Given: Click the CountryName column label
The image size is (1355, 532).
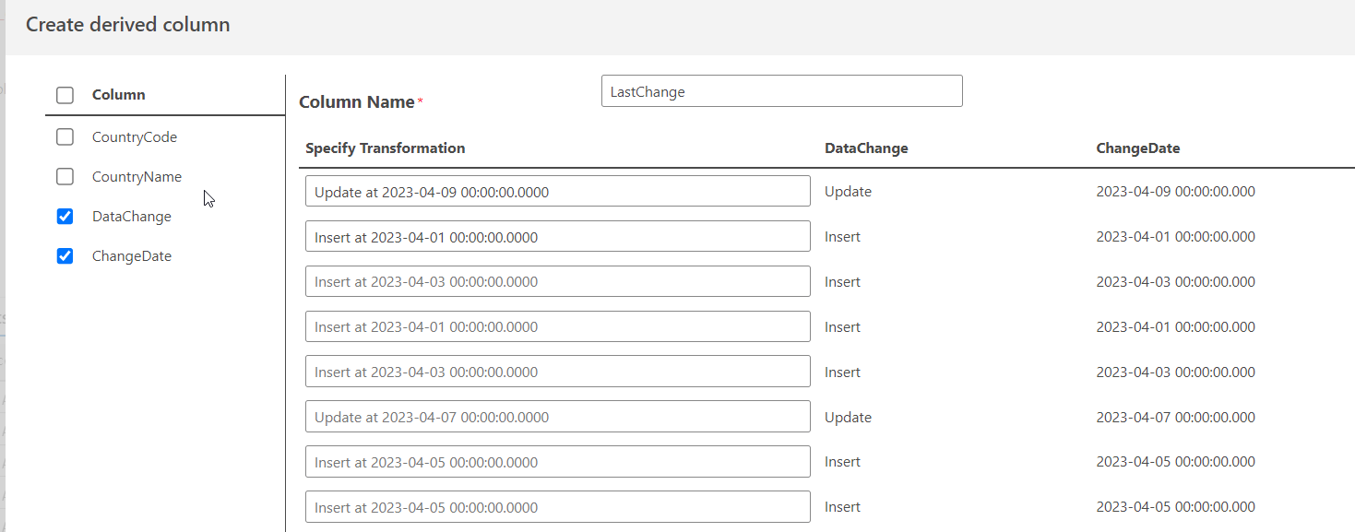Looking at the screenshot, I should pos(137,177).
